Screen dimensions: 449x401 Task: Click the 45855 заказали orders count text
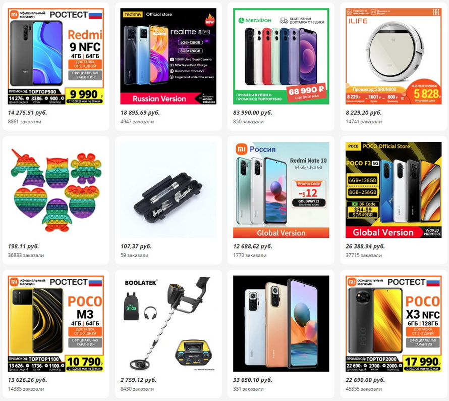pyautogui.click(x=364, y=389)
